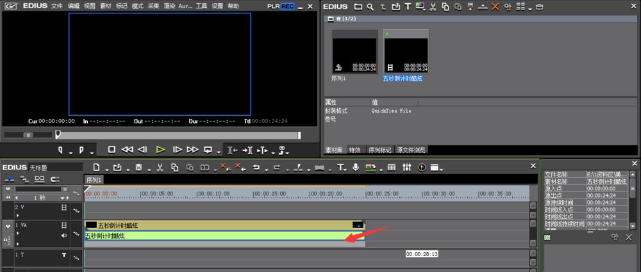Click the scissors Cut icon in timeline toolbar
Screen dimensions: 641x272
[x=158, y=168]
